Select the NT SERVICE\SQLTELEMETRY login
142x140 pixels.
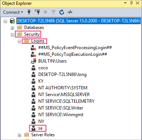[x=66, y=101]
